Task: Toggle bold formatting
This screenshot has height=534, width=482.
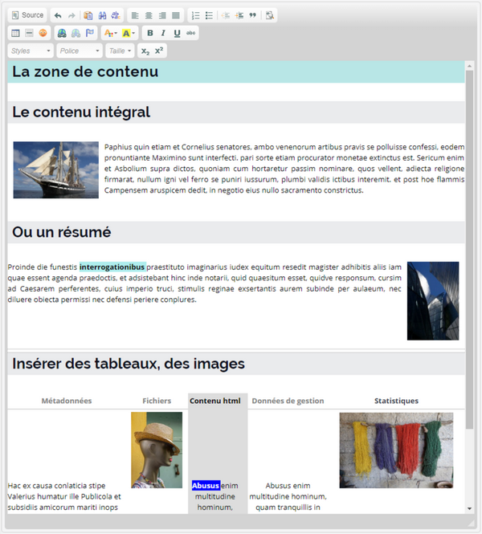Action: (x=150, y=33)
